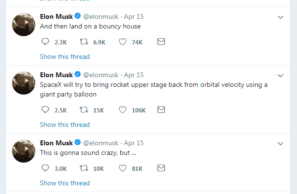Open options chevron on 'sound crazy' tweet
The image size is (297, 194).
click(281, 144)
